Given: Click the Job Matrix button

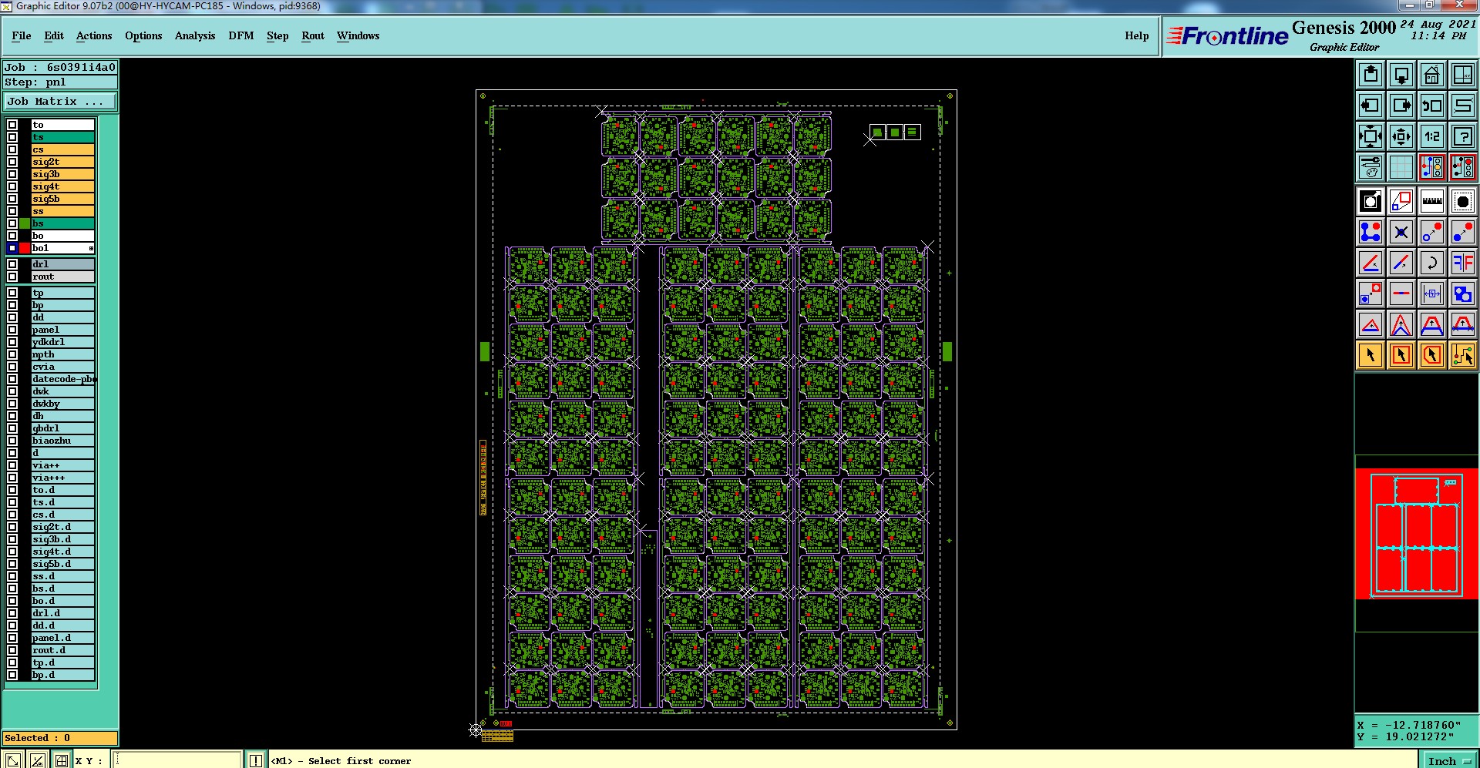Looking at the screenshot, I should pos(60,101).
